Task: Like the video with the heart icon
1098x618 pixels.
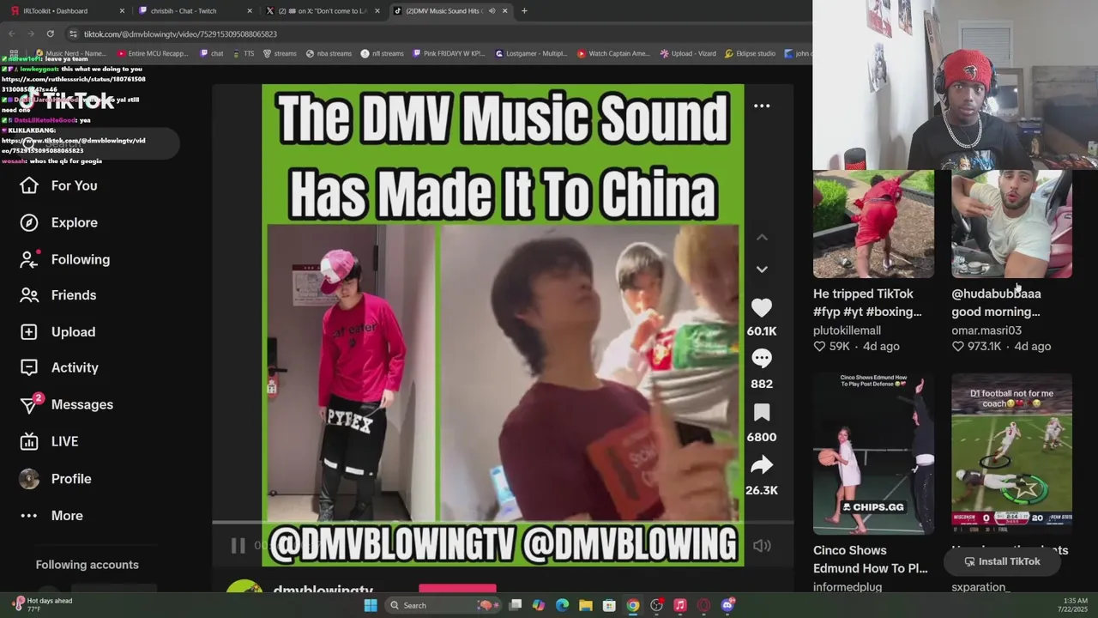Action: [x=761, y=308]
